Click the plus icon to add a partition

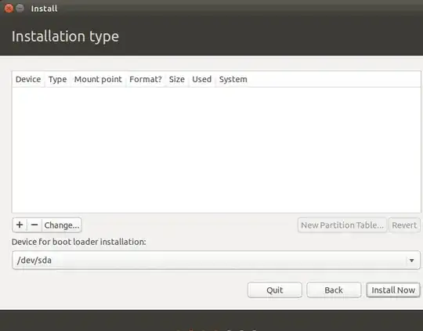[x=20, y=225]
